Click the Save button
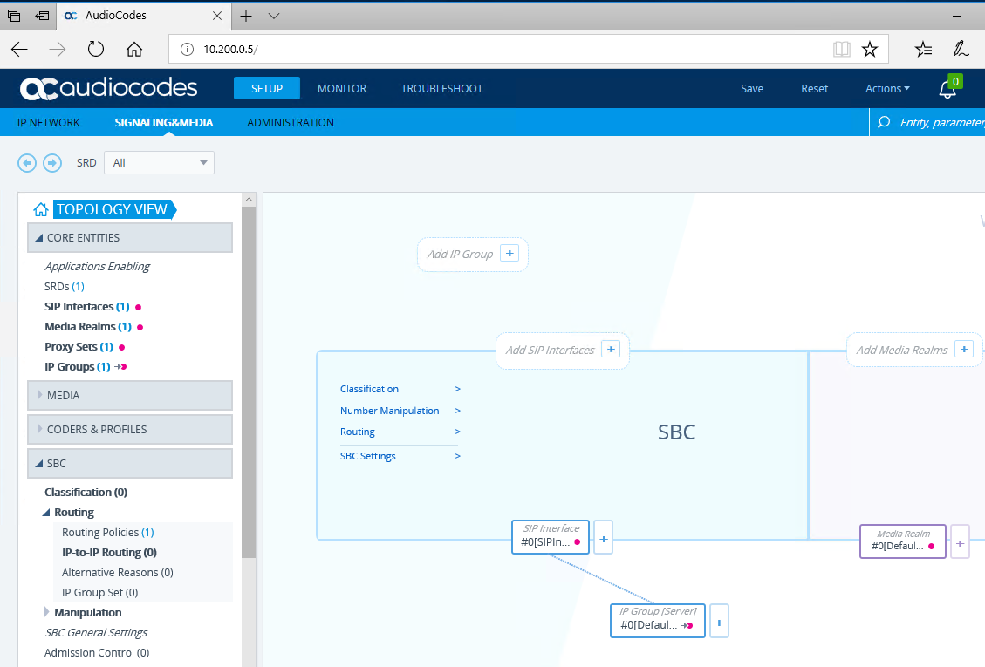The height and width of the screenshot is (667, 985). (x=752, y=89)
